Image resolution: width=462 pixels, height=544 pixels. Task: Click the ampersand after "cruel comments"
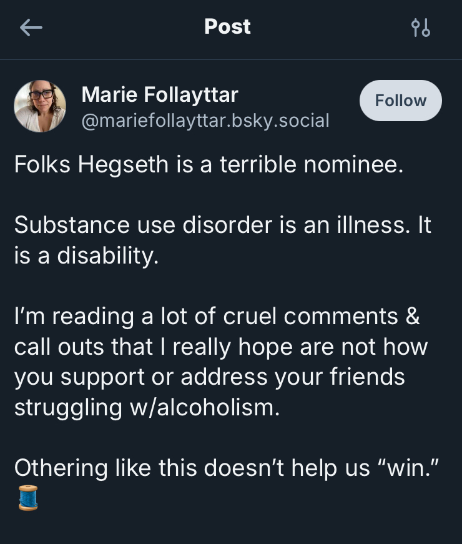[x=413, y=316]
